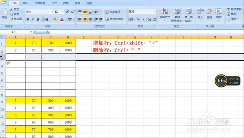The height and width of the screenshot is (138, 244).
Task: Click the 自动求和 AutoSum button
Action: point(235,9)
